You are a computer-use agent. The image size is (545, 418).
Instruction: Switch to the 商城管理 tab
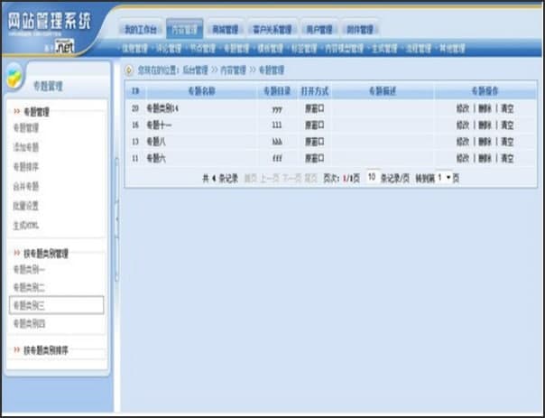(226, 29)
